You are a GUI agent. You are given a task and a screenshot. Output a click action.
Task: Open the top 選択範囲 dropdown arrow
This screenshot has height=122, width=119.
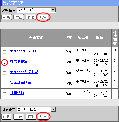click(54, 10)
